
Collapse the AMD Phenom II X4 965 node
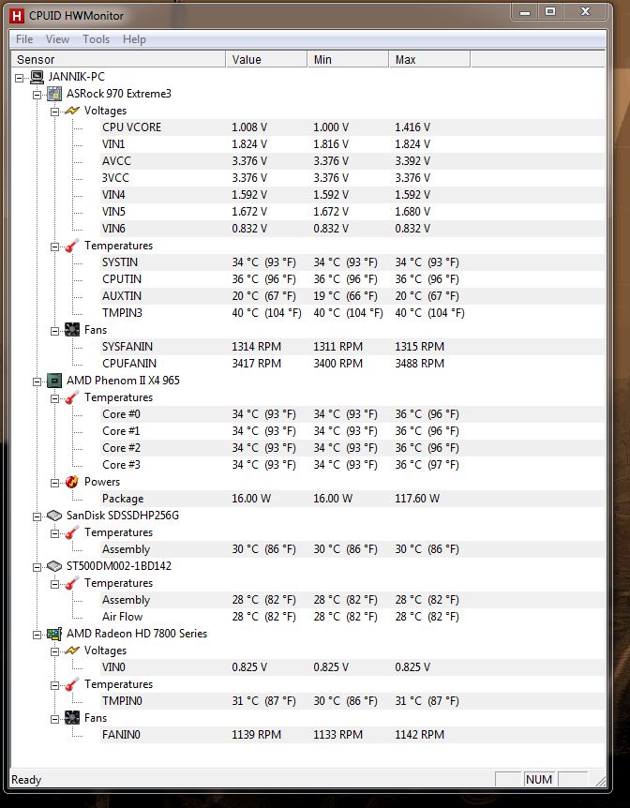[x=37, y=382]
